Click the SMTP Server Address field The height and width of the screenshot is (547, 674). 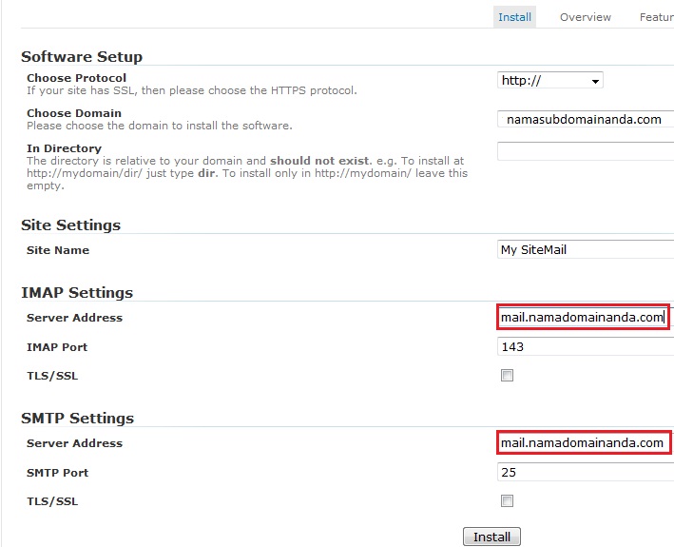(583, 443)
